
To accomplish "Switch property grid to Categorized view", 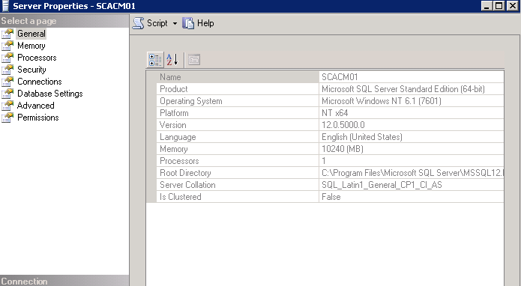I will (x=155, y=60).
